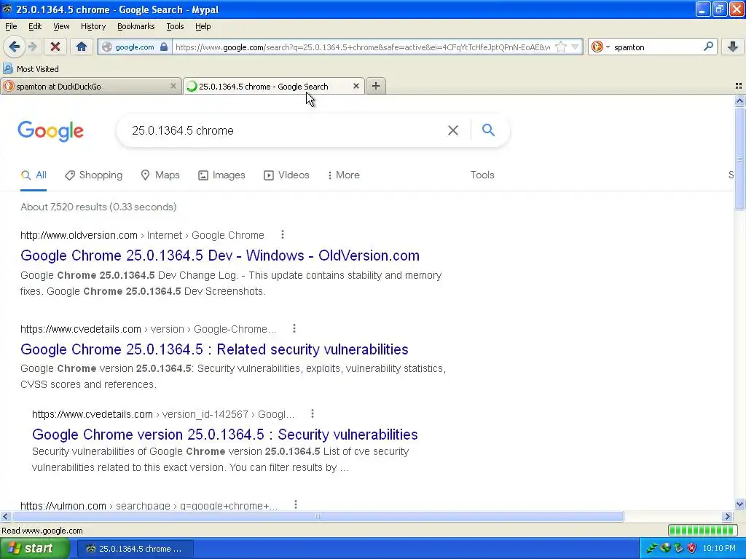The width and height of the screenshot is (746, 559).
Task: Click the horizontal scrollbar left arrow
Action: pos(5,516)
